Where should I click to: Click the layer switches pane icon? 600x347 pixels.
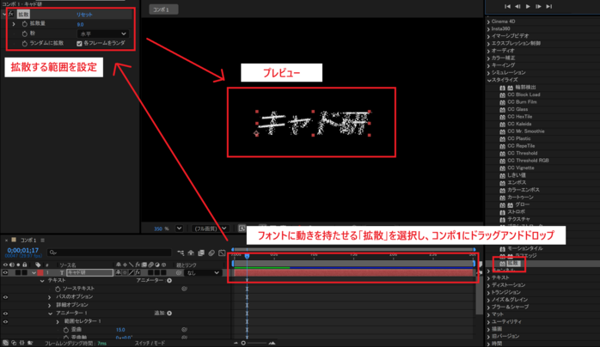tap(5, 344)
